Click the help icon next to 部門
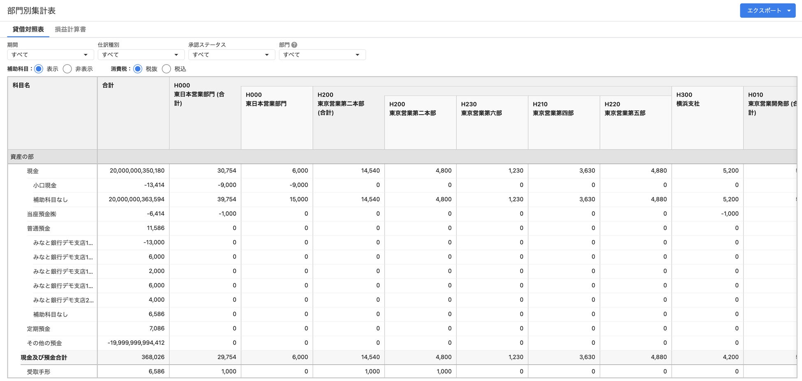The image size is (802, 381). 294,45
